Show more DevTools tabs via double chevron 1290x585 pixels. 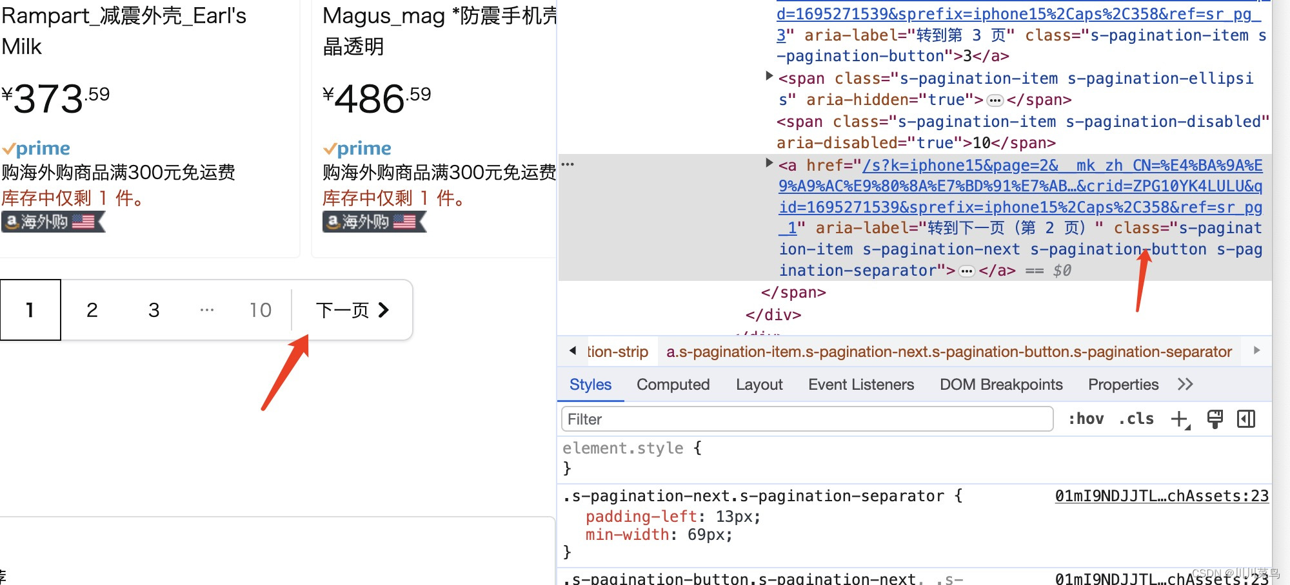(1185, 385)
